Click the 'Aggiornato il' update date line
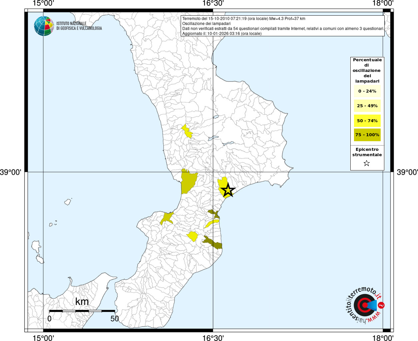The height and width of the screenshot is (341, 418). [222, 34]
